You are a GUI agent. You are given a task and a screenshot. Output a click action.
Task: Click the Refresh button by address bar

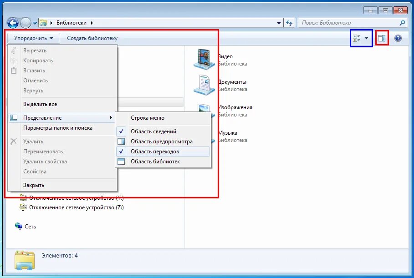coord(289,23)
